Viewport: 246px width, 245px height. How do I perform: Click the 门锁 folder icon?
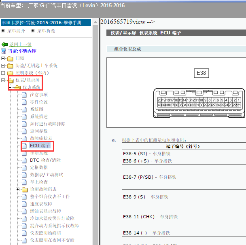click(10, 59)
